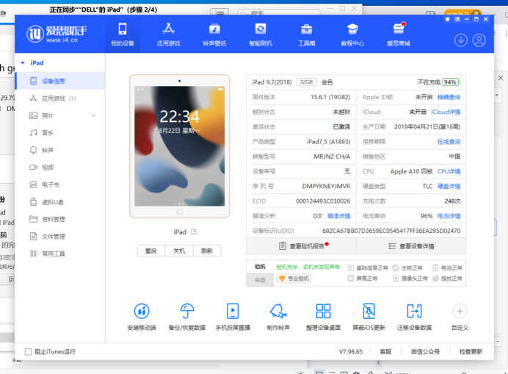Switch to the 教程中心 tab

point(352,34)
